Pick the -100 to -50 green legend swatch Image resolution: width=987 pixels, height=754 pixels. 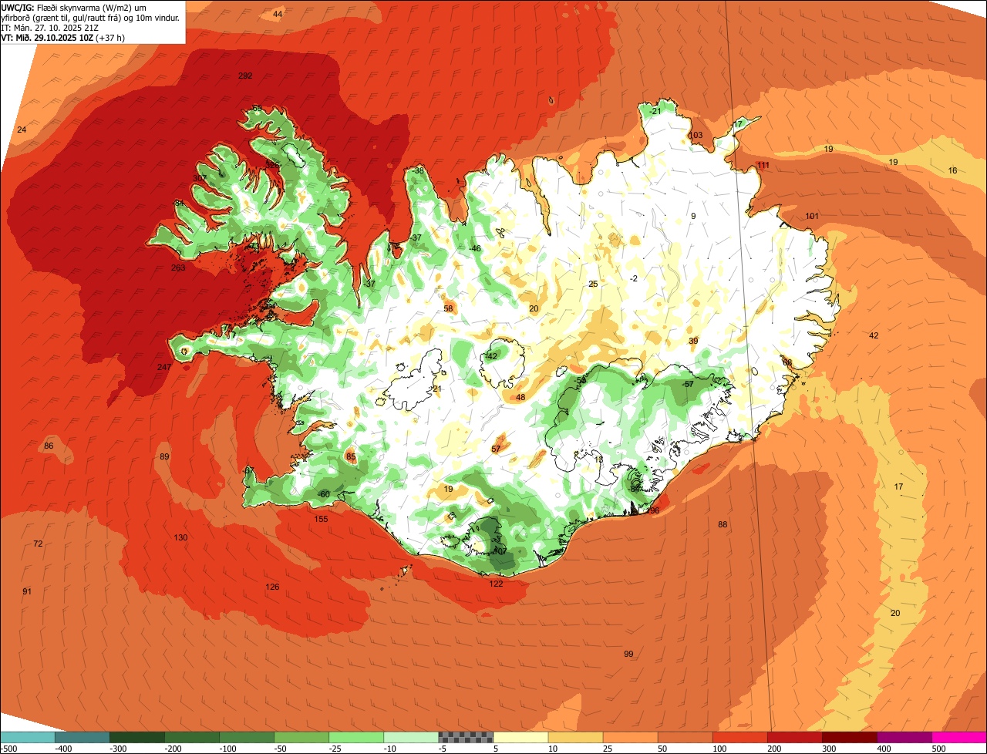tap(246, 737)
